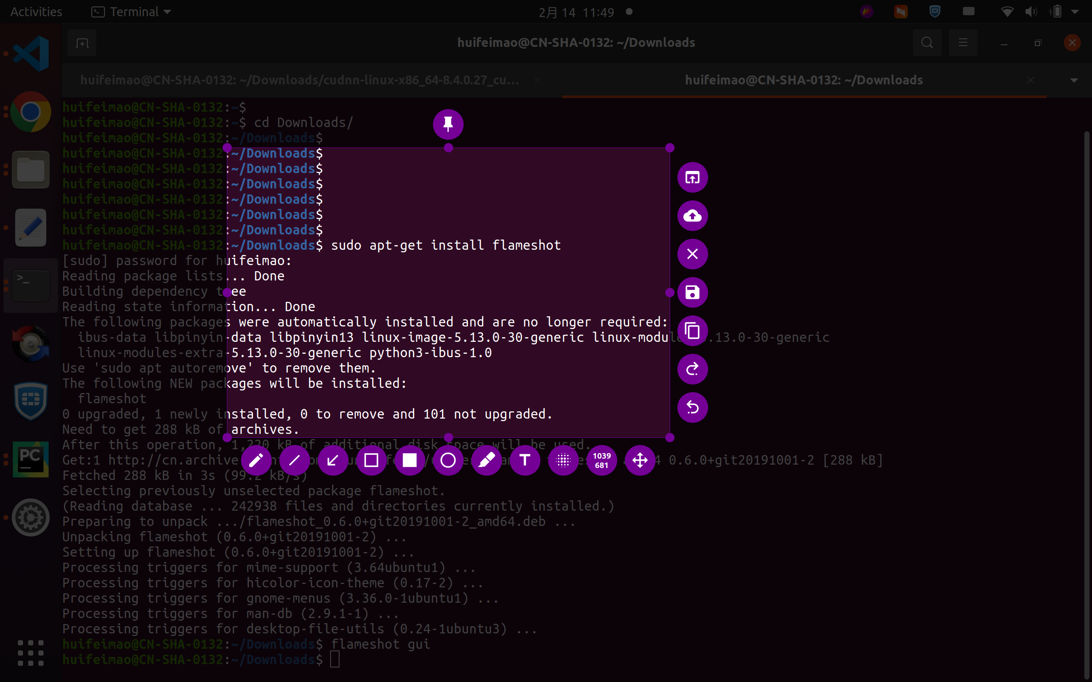Pin the screenshot to desktop

(x=447, y=124)
